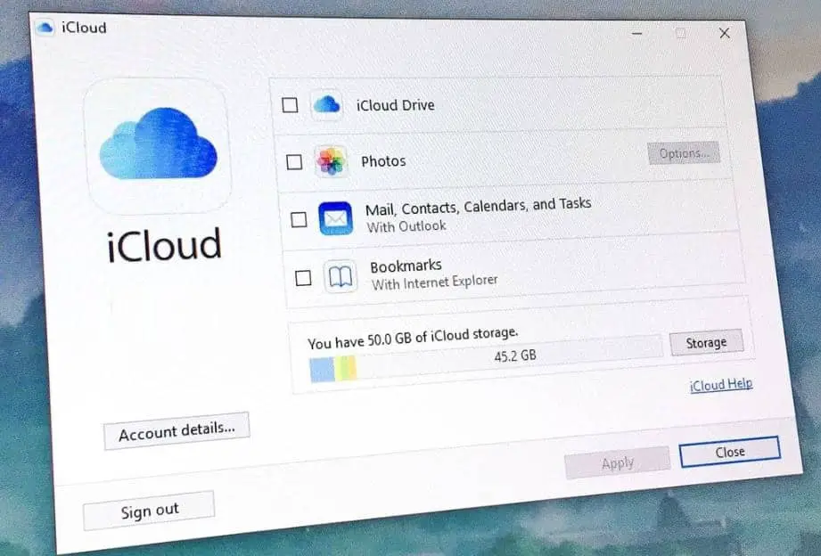Image resolution: width=821 pixels, height=556 pixels.
Task: Click the 'With Outlook' subtitle
Action: tap(406, 226)
